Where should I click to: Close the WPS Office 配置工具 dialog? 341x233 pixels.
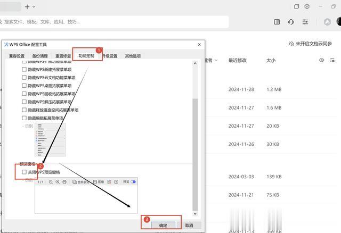point(199,45)
